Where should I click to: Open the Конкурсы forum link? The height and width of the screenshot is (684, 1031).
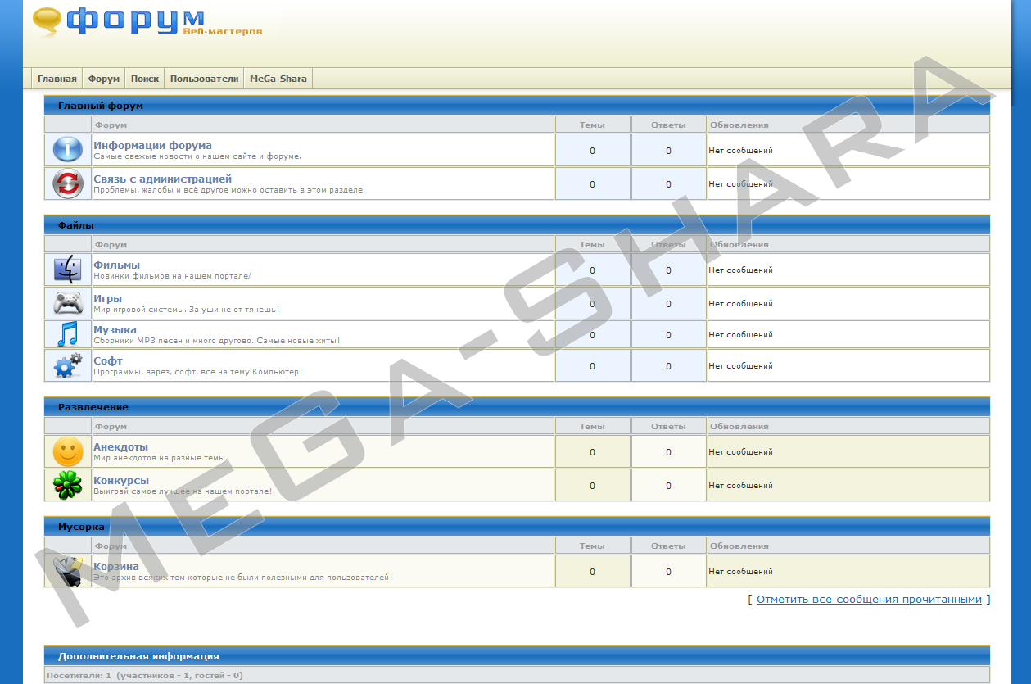pyautogui.click(x=121, y=480)
